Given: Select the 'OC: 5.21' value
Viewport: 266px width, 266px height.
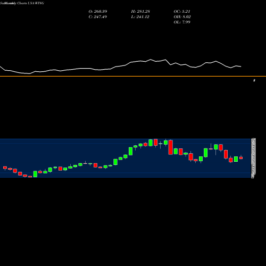Looking at the screenshot, I should (182, 12).
